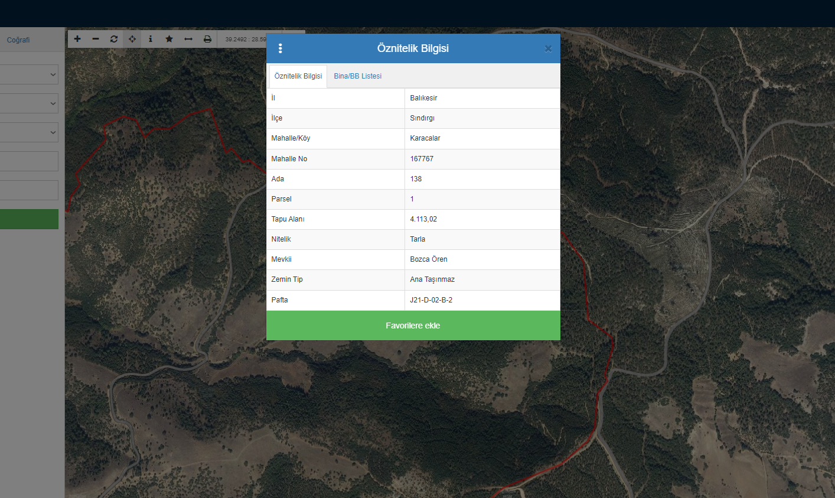Choose the distance measure arrow icon
Viewport: 835px width, 498px height.
[188, 39]
